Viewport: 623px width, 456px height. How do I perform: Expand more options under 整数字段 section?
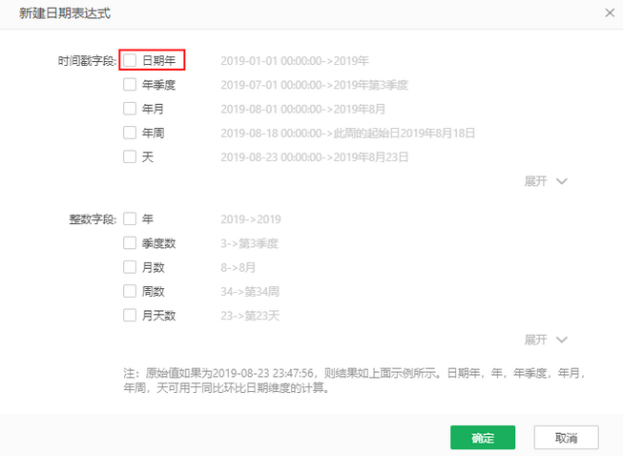pos(545,340)
